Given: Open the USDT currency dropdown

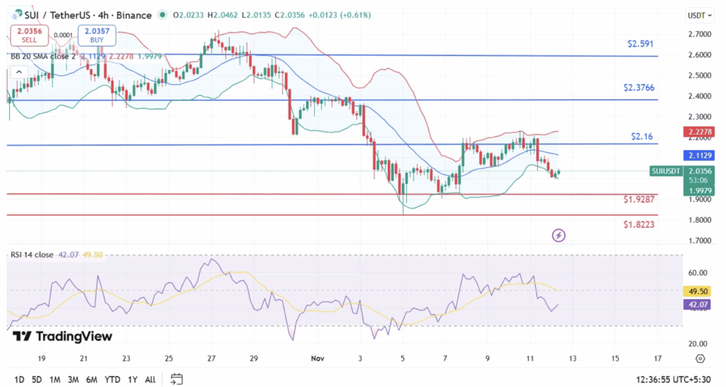Looking at the screenshot, I should pyautogui.click(x=699, y=15).
